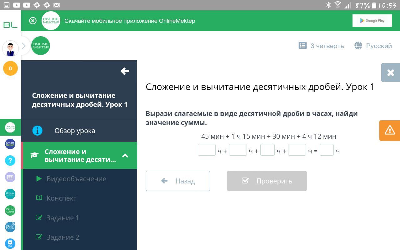
Task: Change language via Русский
Action: pos(379,46)
